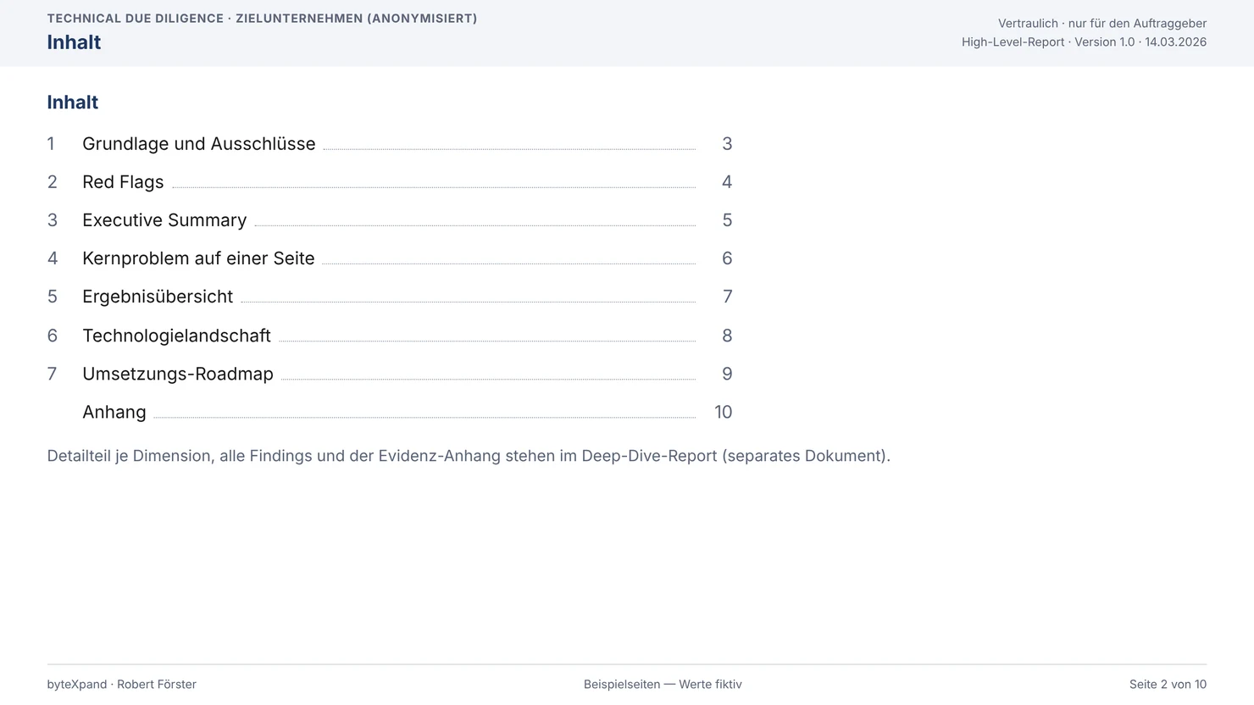The width and height of the screenshot is (1254, 705).
Task: Select 'Kernproblem auf einer Seite' entry
Action: click(198, 258)
